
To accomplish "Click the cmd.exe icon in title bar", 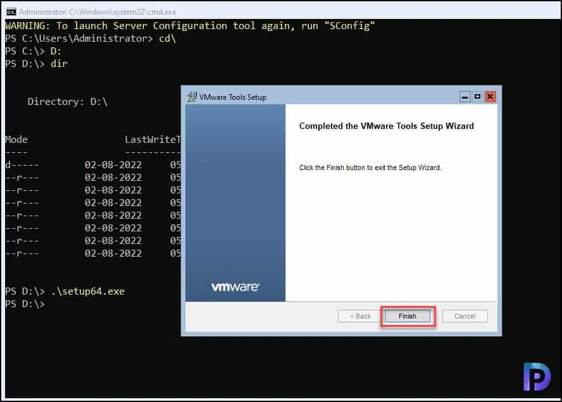I will [11, 12].
